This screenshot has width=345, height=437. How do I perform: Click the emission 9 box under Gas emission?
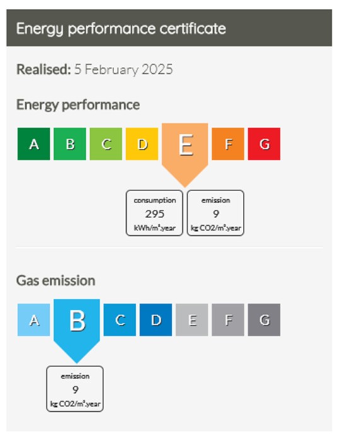75,389
